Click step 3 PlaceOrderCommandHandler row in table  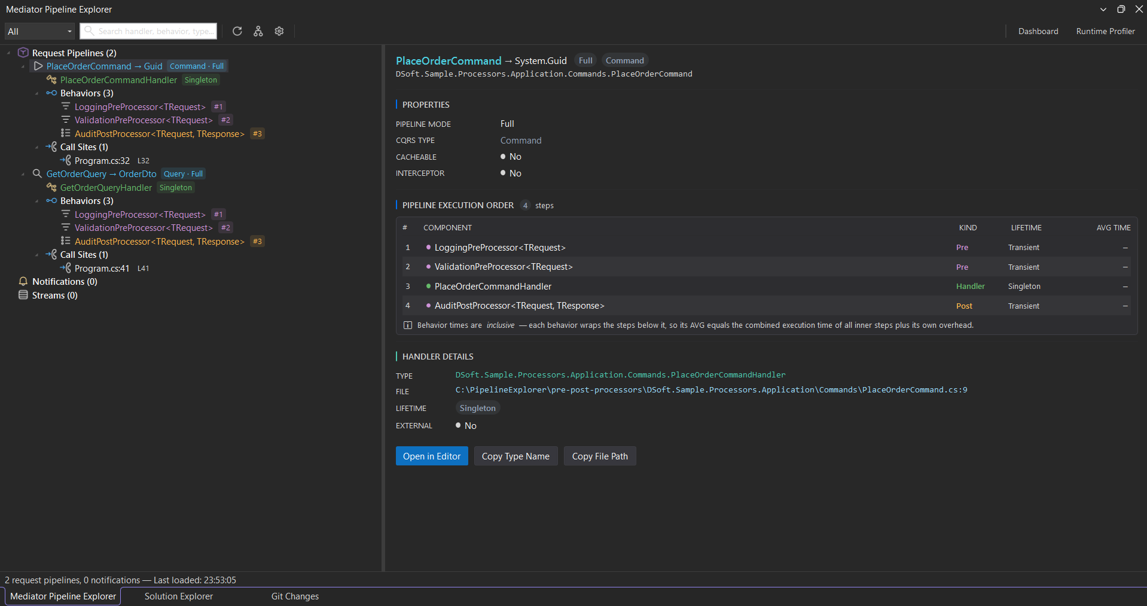pos(766,286)
